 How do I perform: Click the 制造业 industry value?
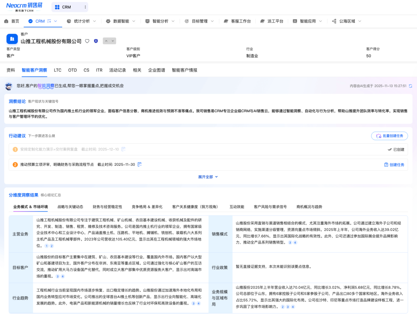point(252,56)
